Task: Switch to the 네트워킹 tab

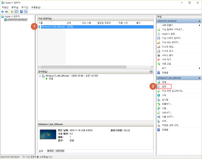Action: [60, 151]
